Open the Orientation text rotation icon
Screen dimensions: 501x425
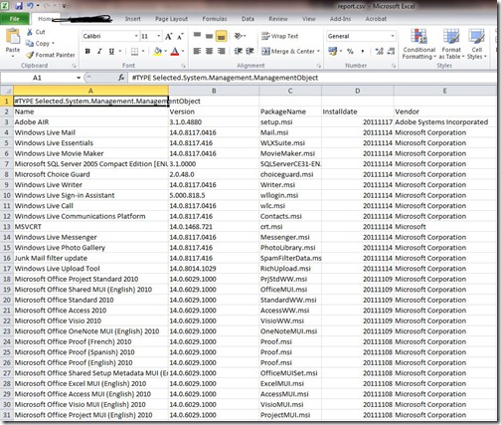tap(238, 36)
